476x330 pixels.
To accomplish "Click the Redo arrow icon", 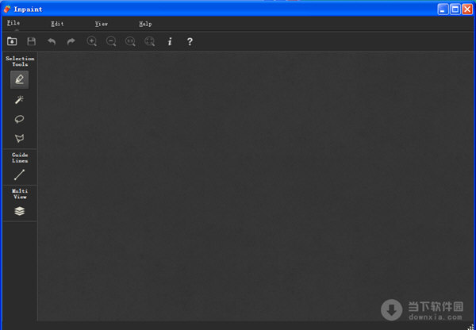I will [71, 41].
